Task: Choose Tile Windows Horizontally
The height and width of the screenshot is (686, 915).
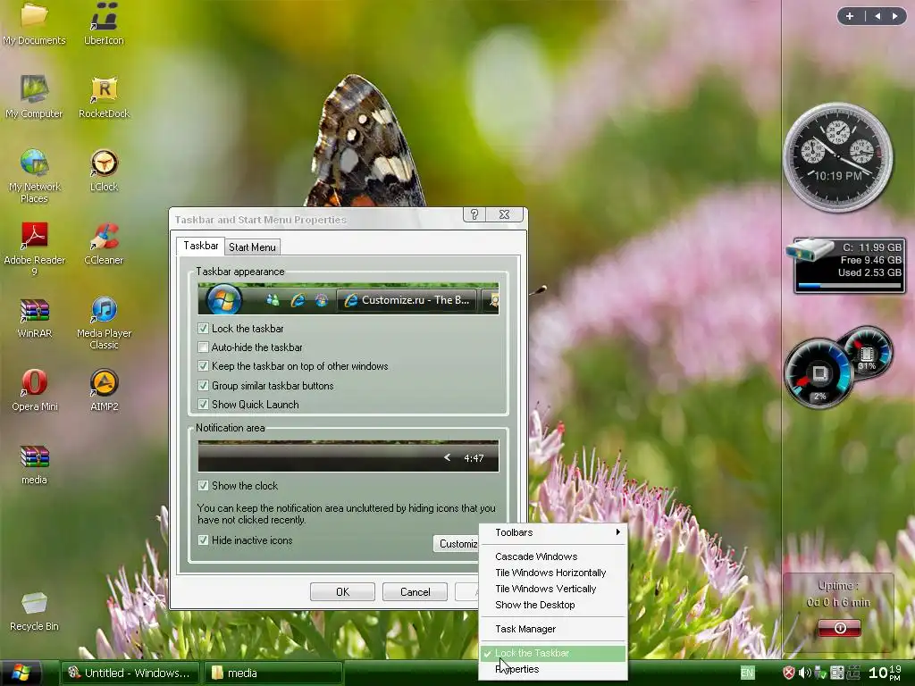Action: pyautogui.click(x=552, y=573)
